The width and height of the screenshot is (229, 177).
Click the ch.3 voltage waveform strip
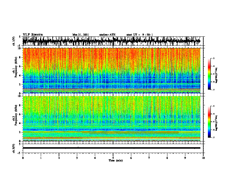coord(111,148)
